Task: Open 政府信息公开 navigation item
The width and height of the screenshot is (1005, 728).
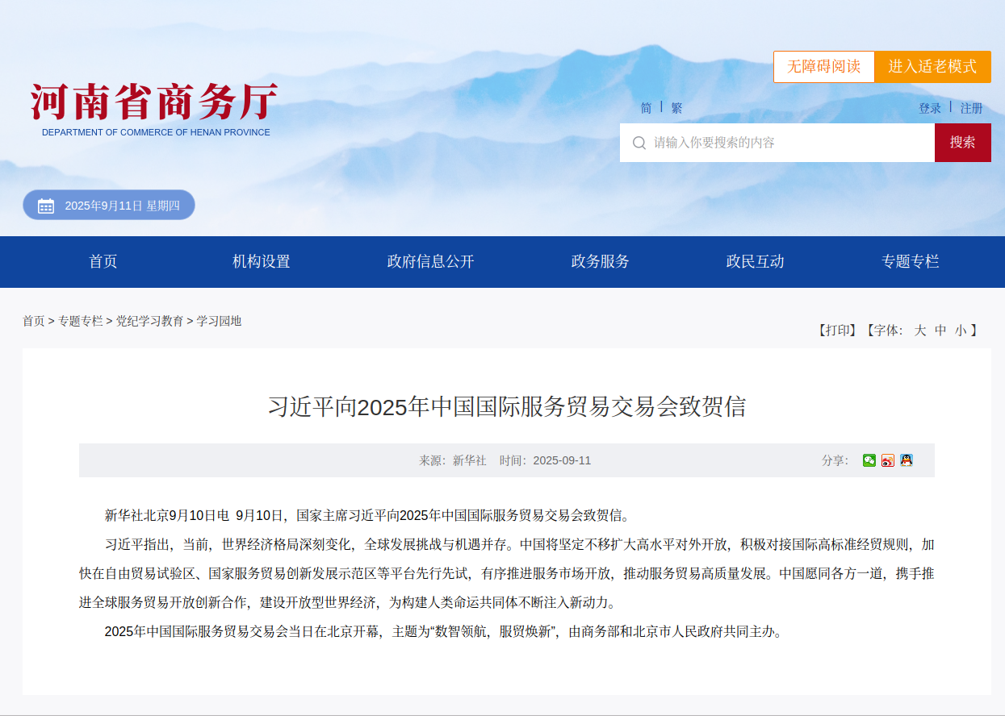Action: pos(430,261)
